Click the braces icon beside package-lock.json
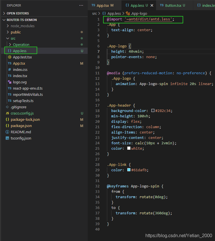The width and height of the screenshot is (215, 241). (7, 120)
